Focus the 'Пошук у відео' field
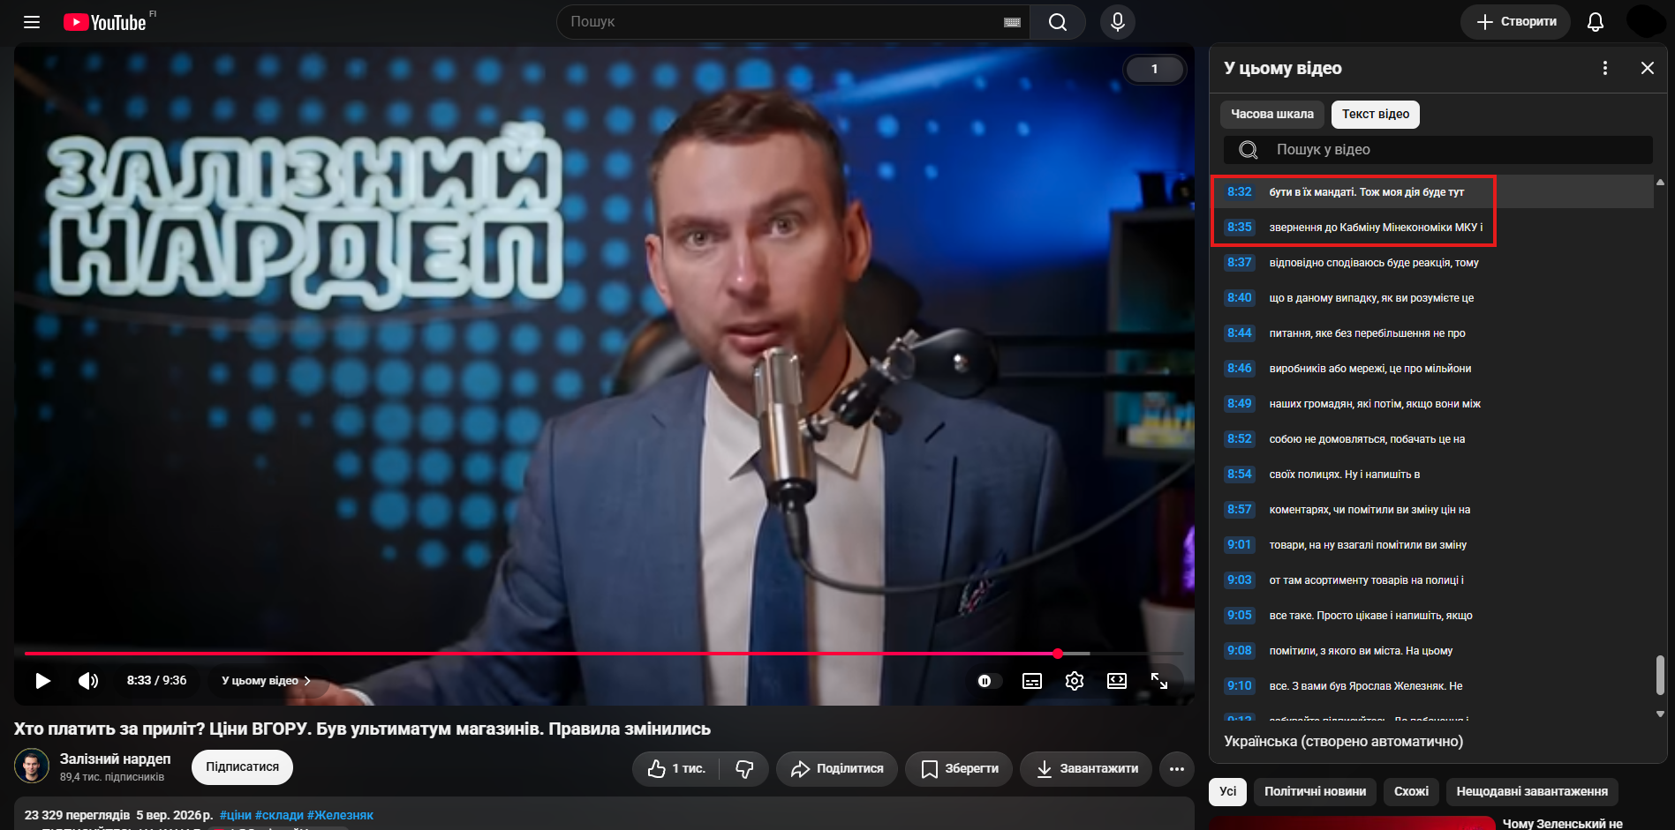Image resolution: width=1675 pixels, height=830 pixels. (x=1437, y=150)
